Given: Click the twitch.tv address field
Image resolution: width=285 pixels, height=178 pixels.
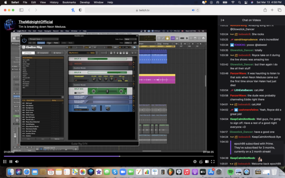Looking at the screenshot, I should point(142,10).
